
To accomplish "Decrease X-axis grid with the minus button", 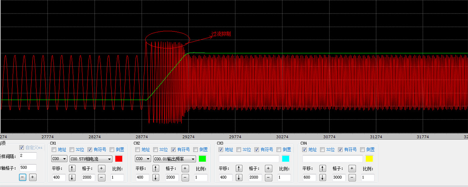I will pos(23,177).
